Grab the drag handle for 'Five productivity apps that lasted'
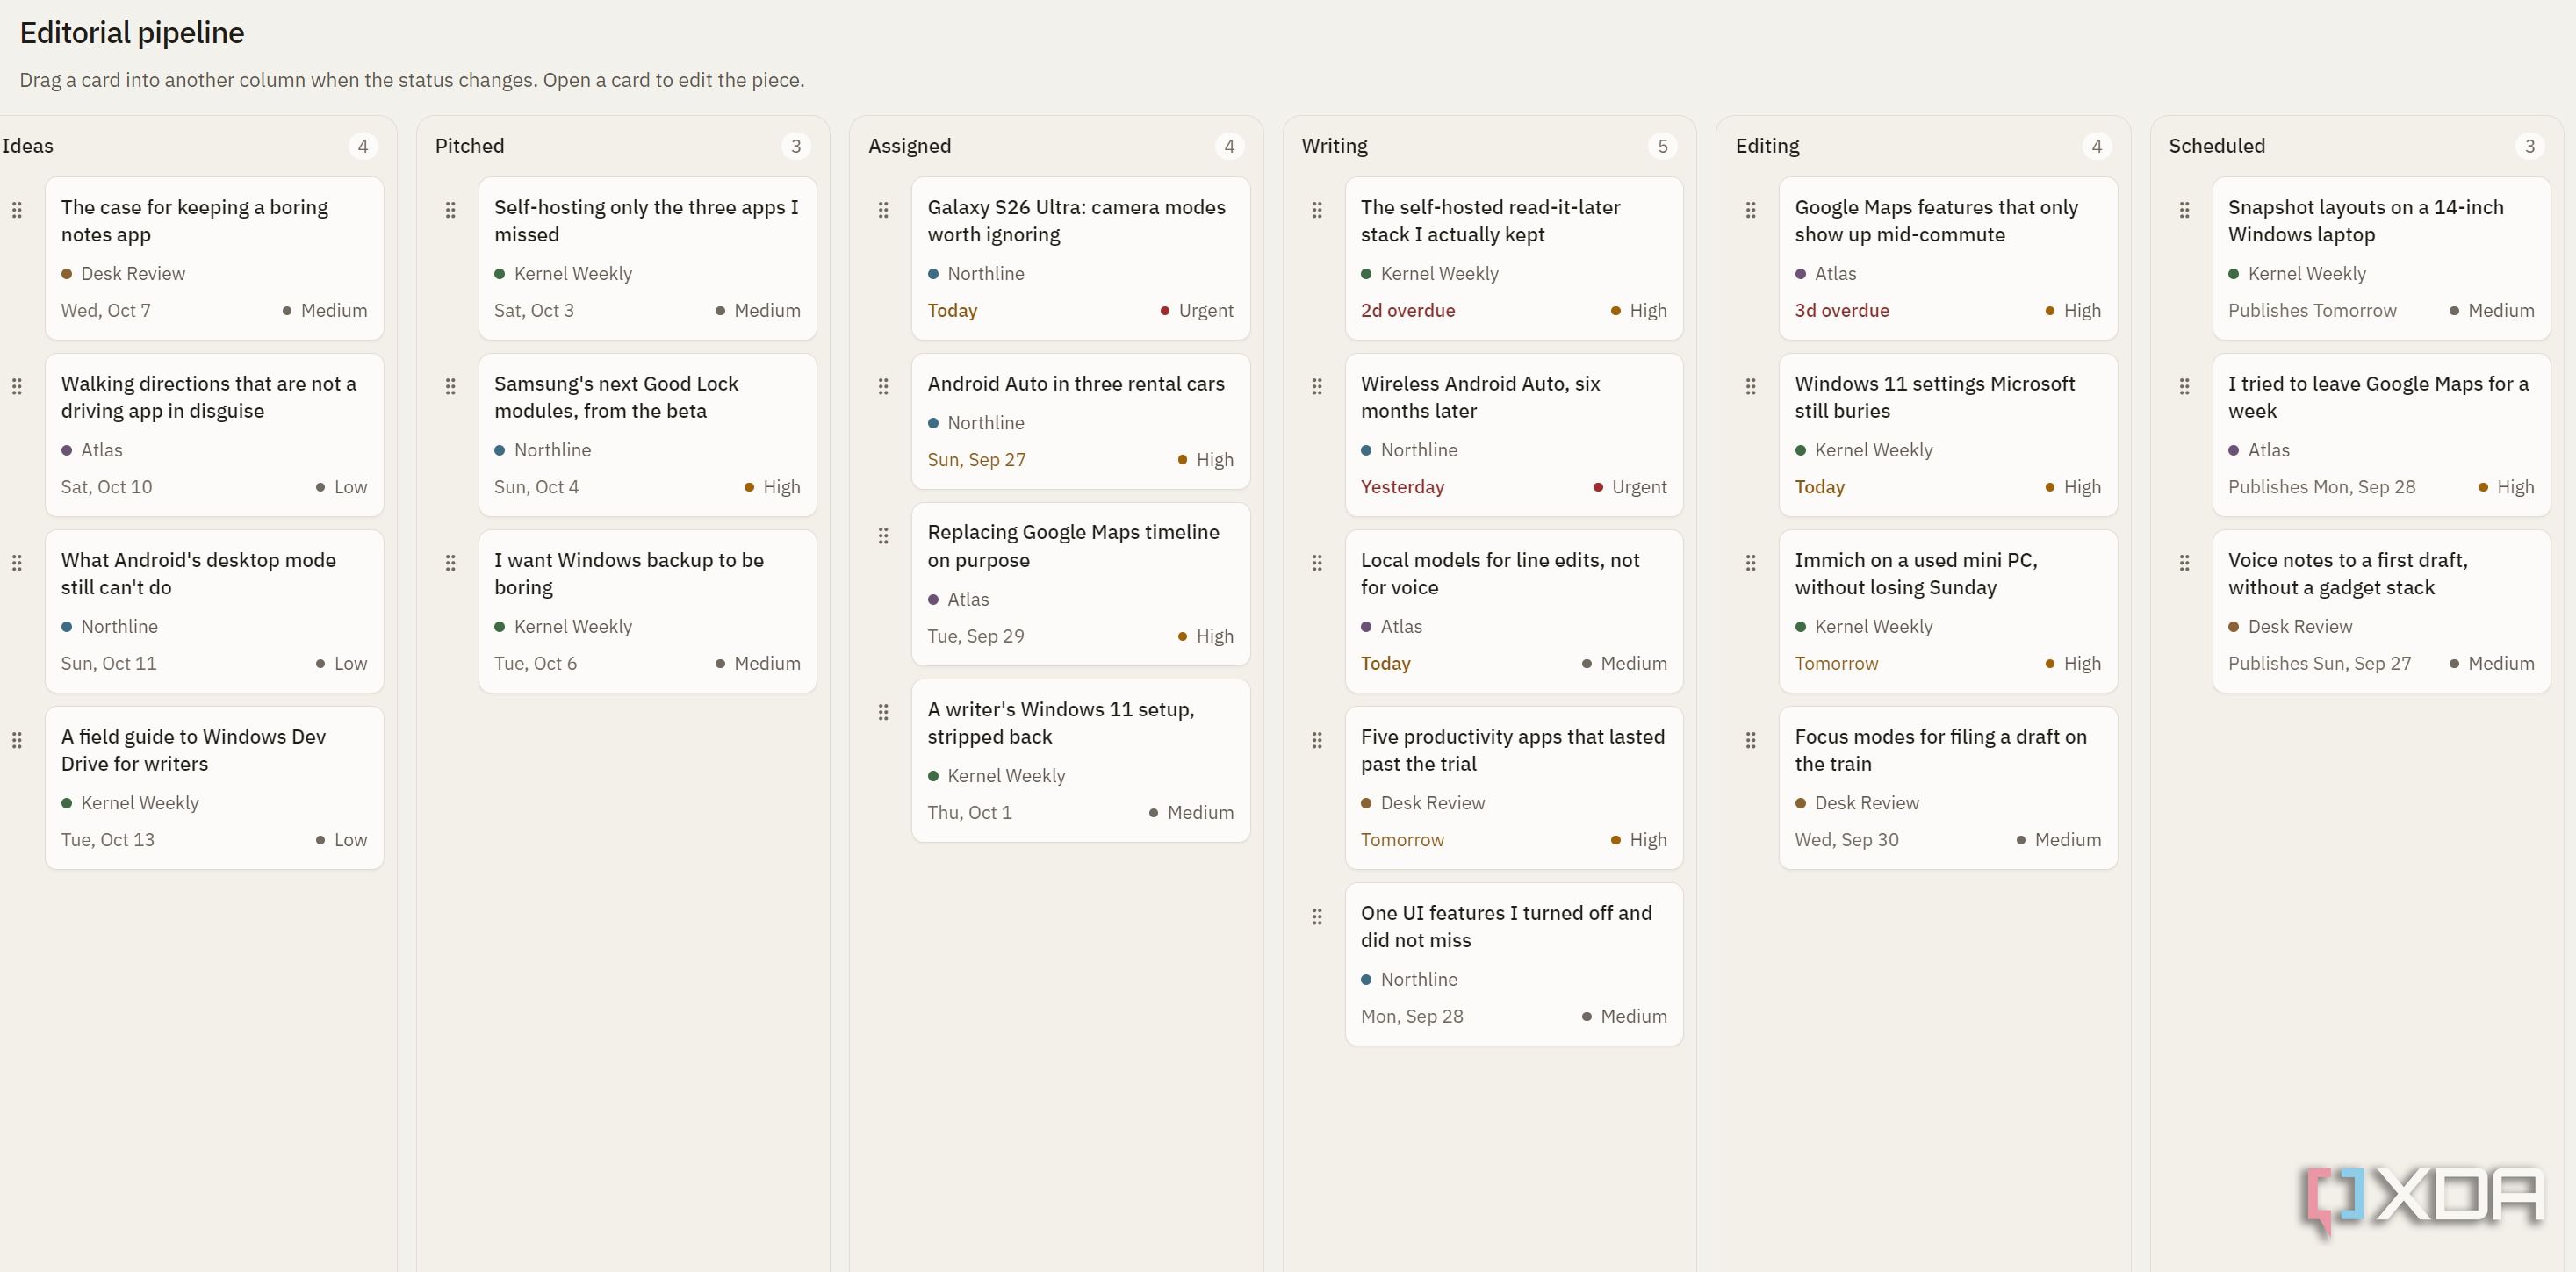 click(x=1317, y=740)
